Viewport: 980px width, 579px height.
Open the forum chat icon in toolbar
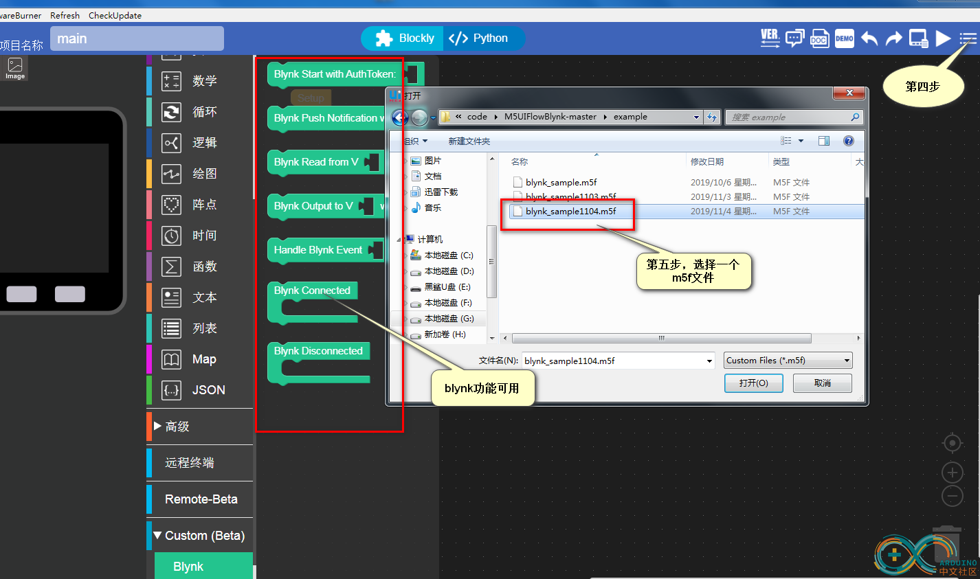pyautogui.click(x=794, y=38)
